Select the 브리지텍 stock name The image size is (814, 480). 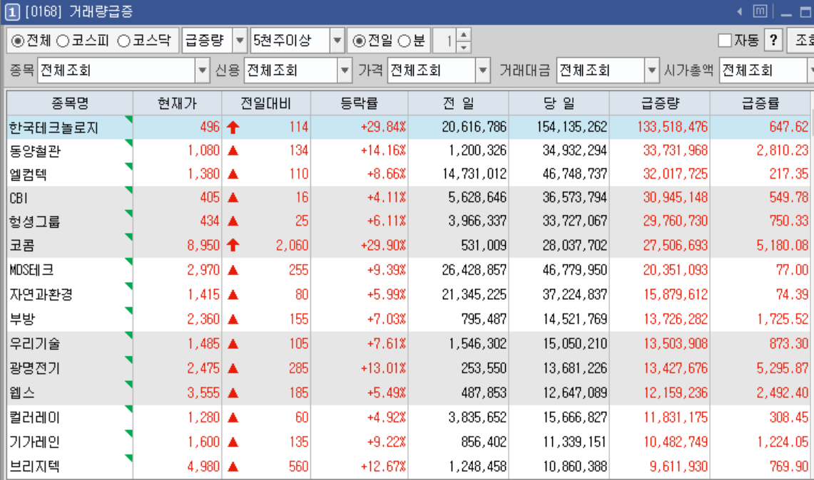pos(35,466)
